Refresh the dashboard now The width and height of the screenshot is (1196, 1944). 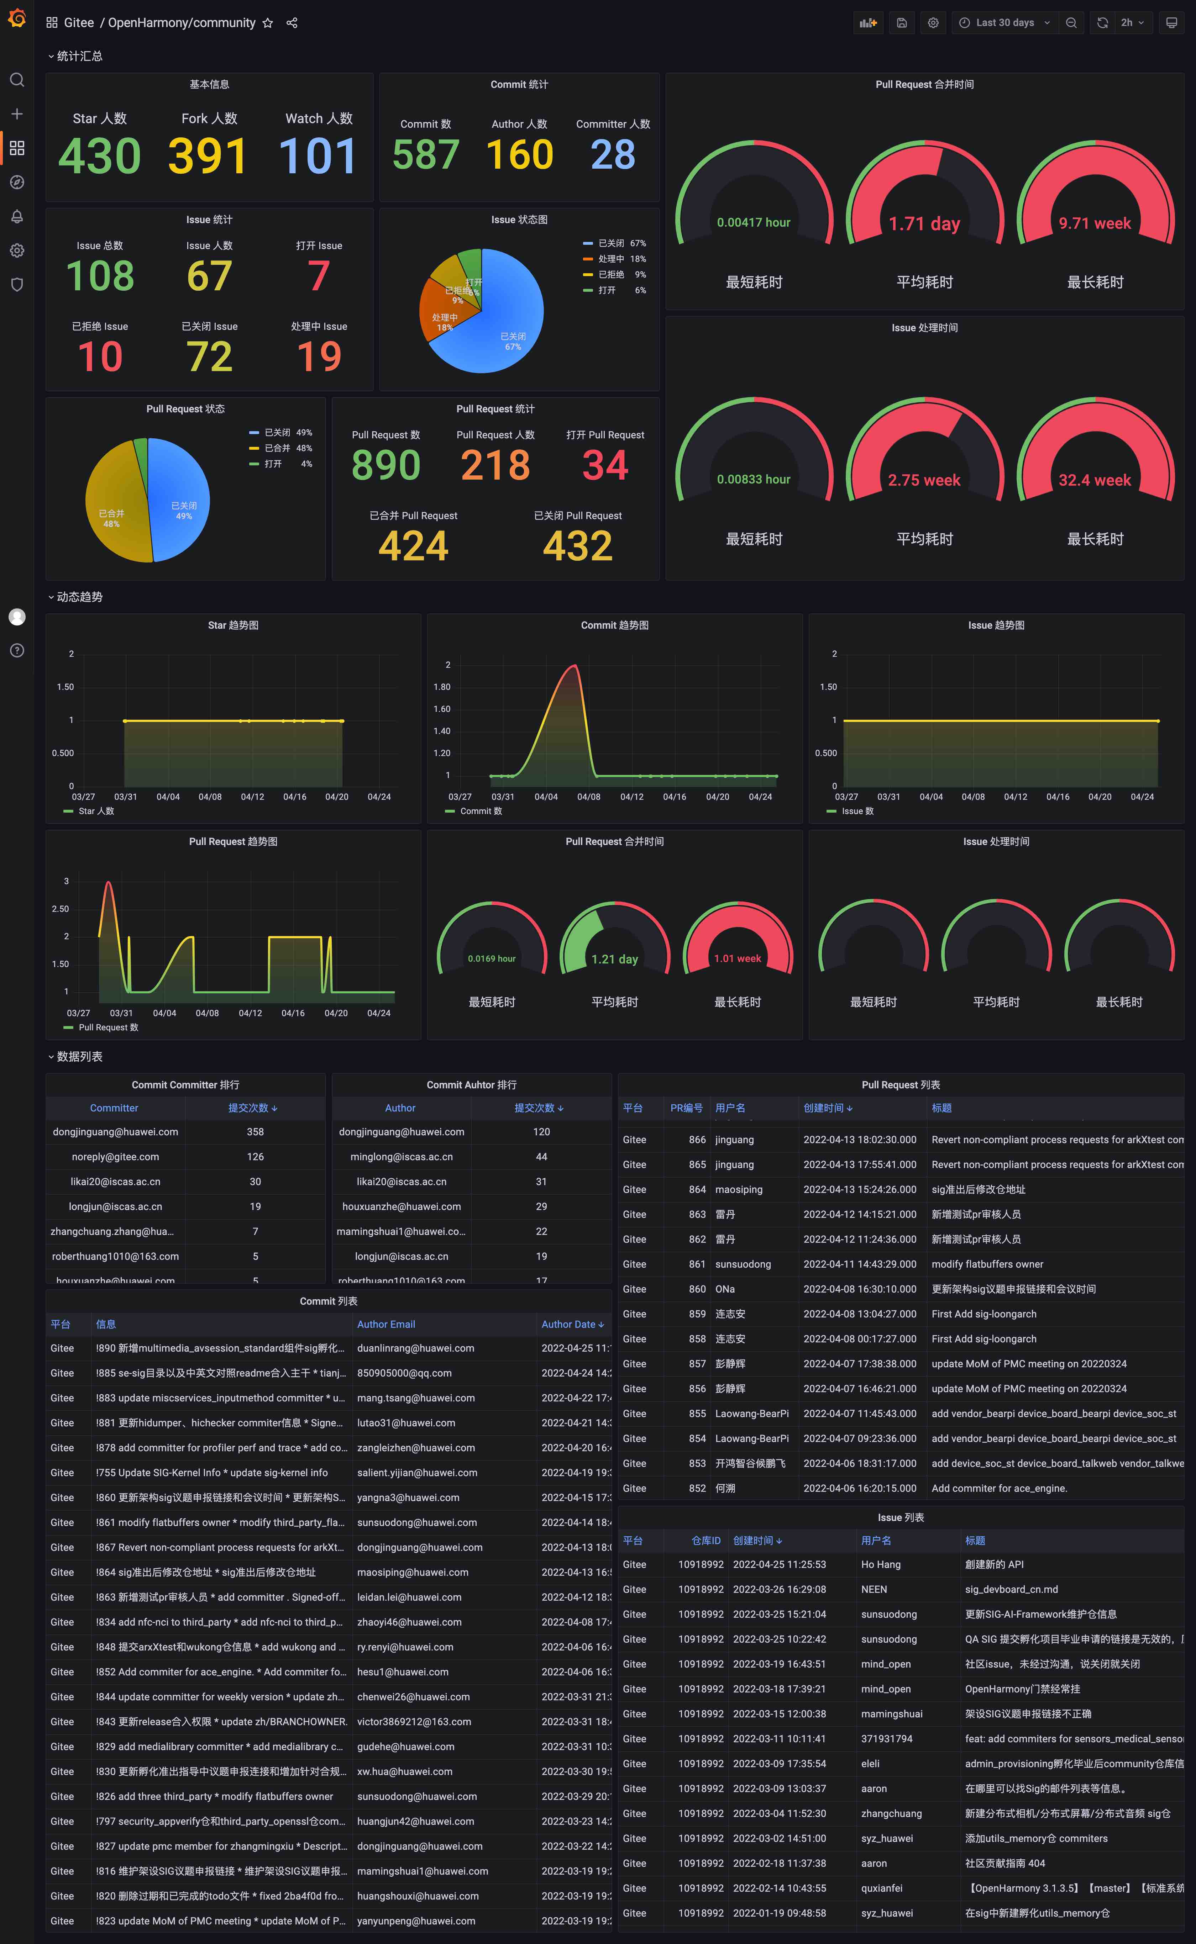[1102, 23]
